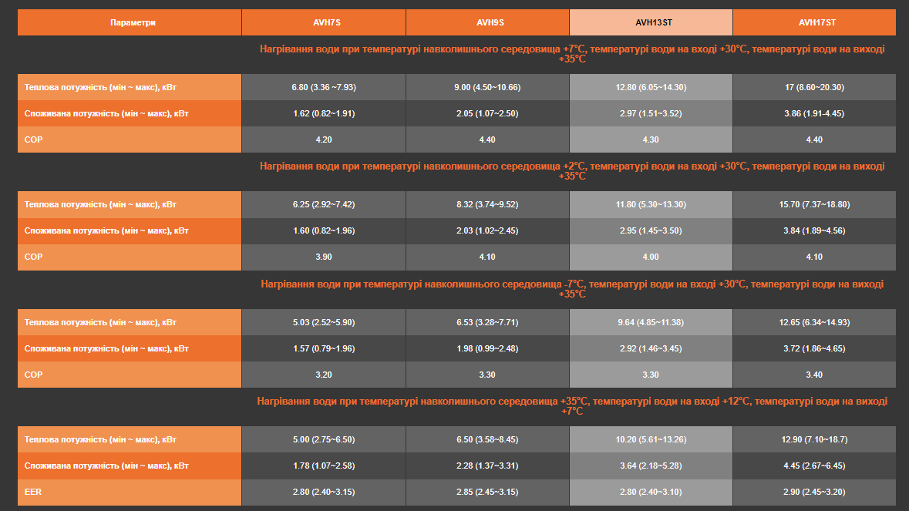
Task: Select the COP value 3.40 cell
Action: 814,375
